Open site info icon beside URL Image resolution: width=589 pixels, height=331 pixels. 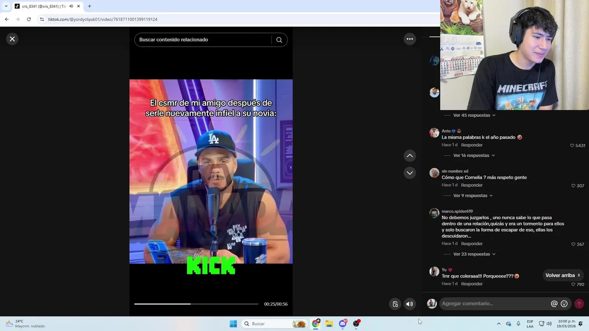coord(42,19)
